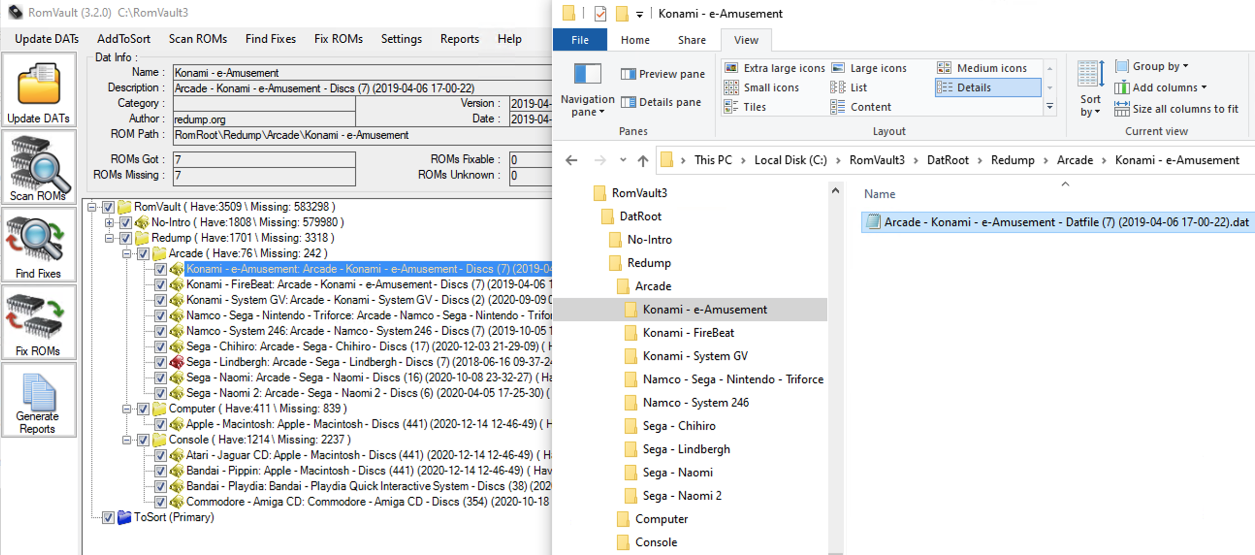Click the Update DATs sidebar icon button
This screenshot has width=1255, height=555.
click(38, 90)
